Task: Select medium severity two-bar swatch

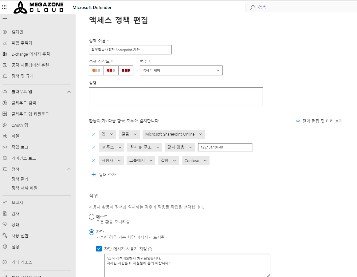Action: pyautogui.click(x=111, y=70)
